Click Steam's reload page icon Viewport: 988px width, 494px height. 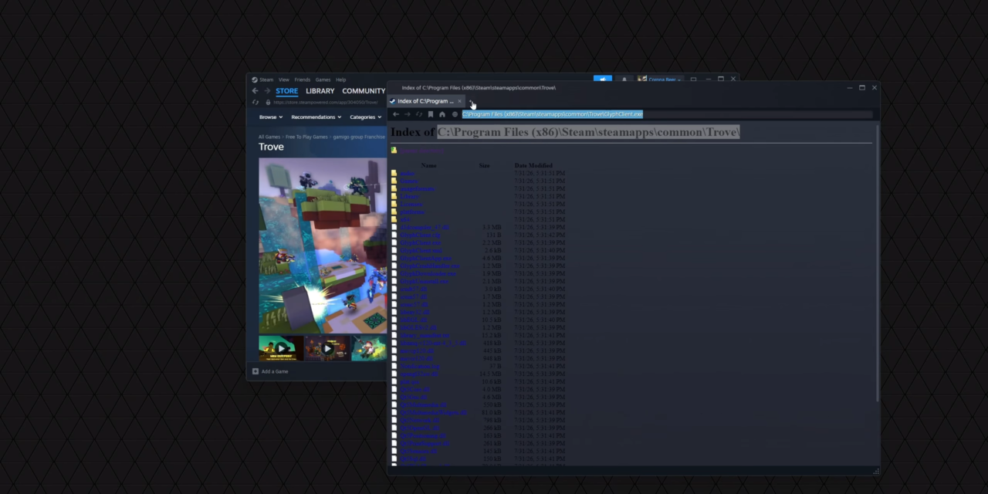255,102
